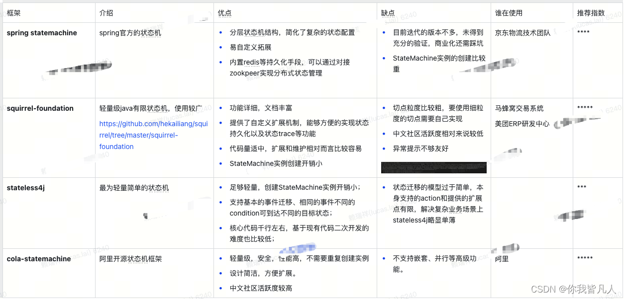The height and width of the screenshot is (299, 624).
Task: Click the 'stateless4j' framework name
Action: (26, 188)
